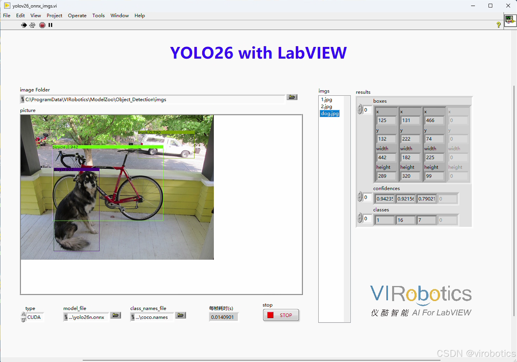Click class value 1 in classes array
This screenshot has width=517, height=362.
tap(385, 220)
